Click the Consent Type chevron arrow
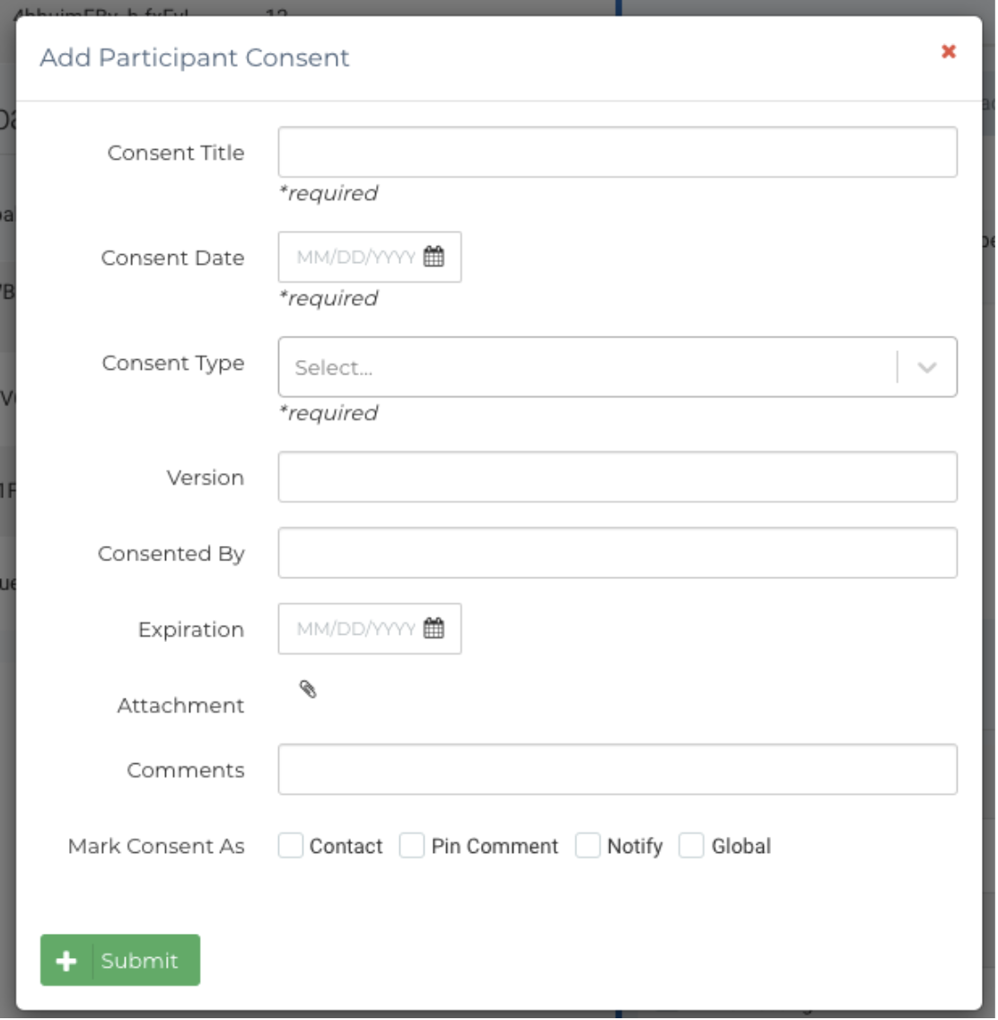Viewport: 998px width, 1020px height. [x=927, y=367]
